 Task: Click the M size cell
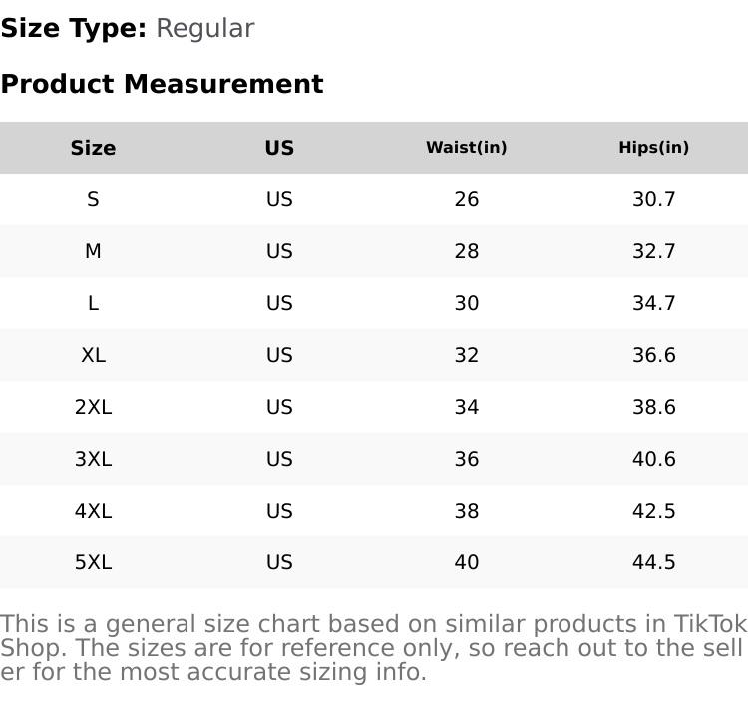pyautogui.click(x=93, y=251)
